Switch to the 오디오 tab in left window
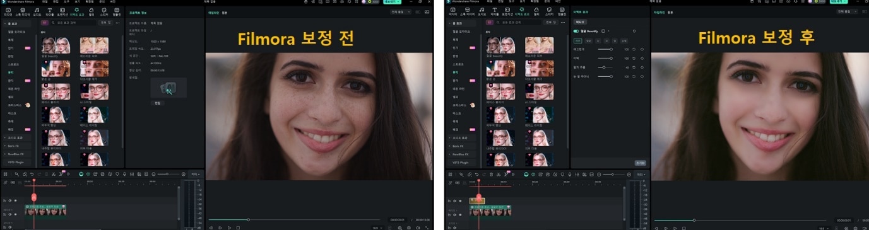The height and width of the screenshot is (230, 869). click(37, 12)
